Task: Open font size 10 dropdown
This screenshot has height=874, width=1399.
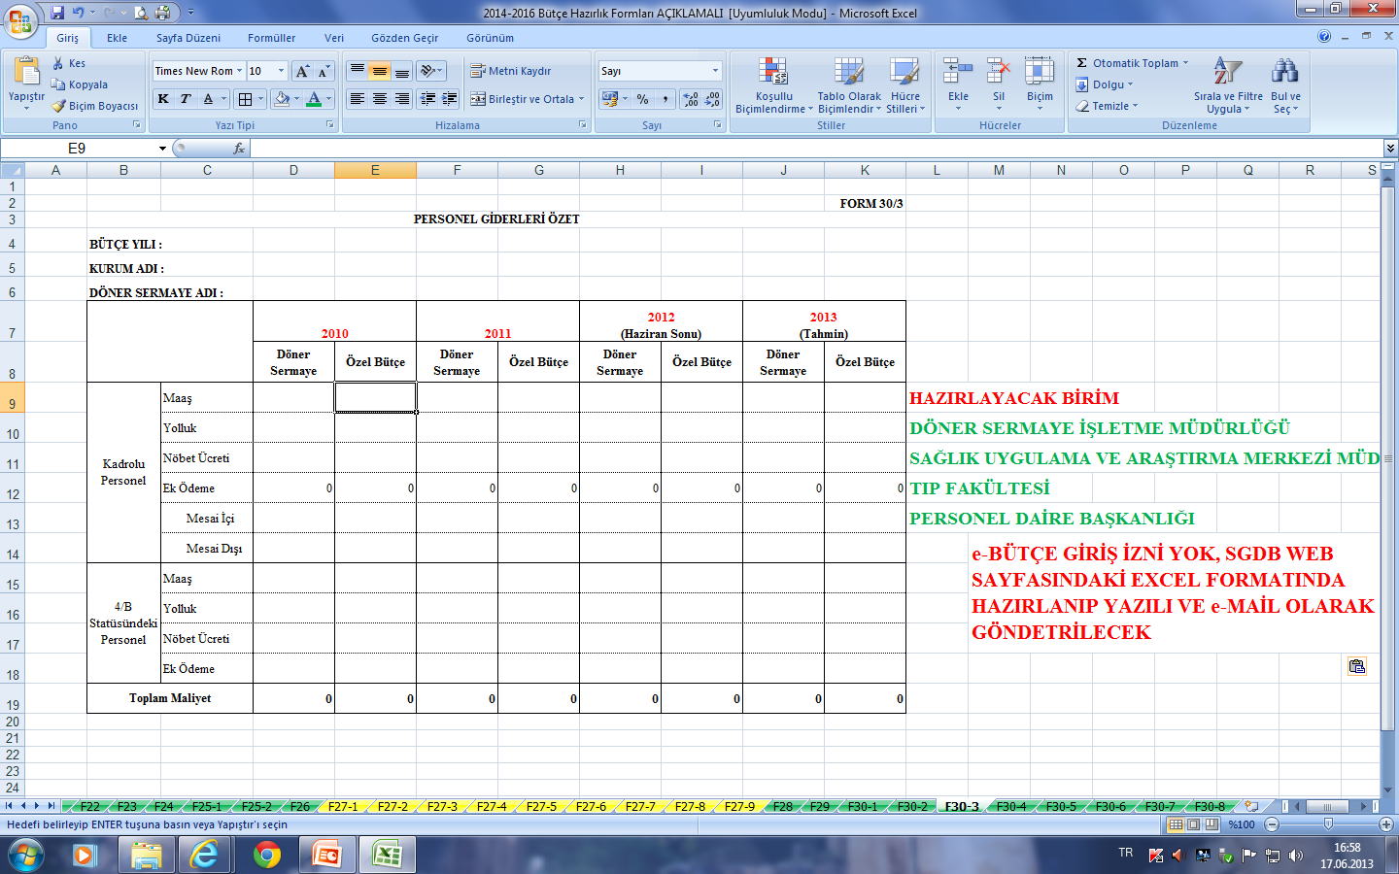Action: [282, 71]
